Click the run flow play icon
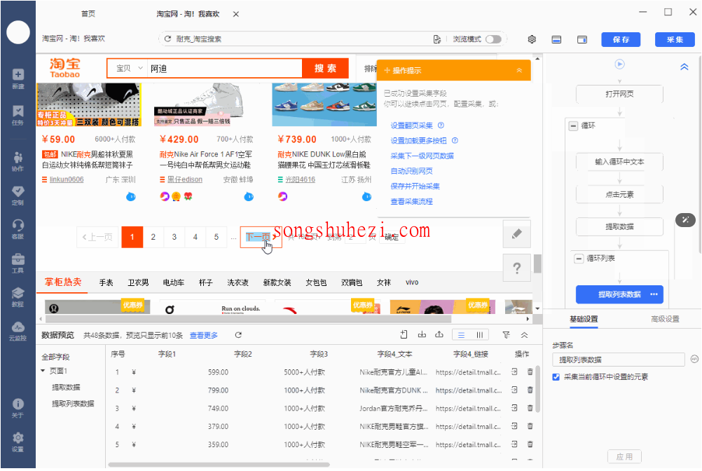 click(619, 64)
